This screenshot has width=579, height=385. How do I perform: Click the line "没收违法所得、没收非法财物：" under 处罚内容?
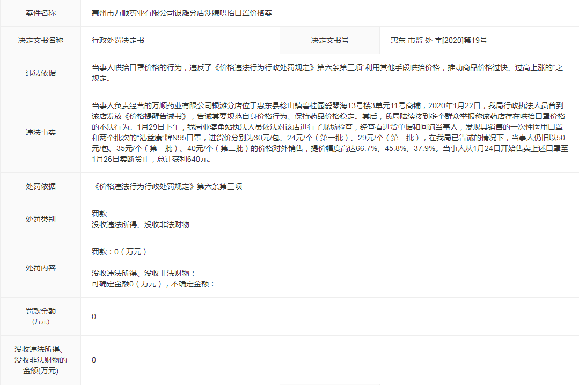pos(144,273)
